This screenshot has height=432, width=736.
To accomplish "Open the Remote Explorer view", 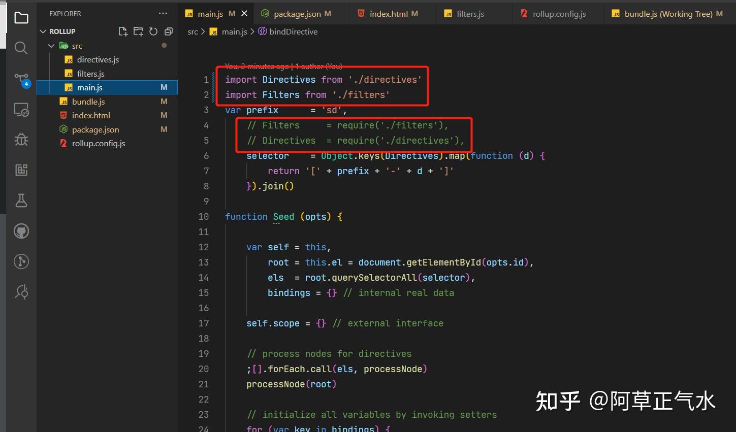I will (21, 110).
